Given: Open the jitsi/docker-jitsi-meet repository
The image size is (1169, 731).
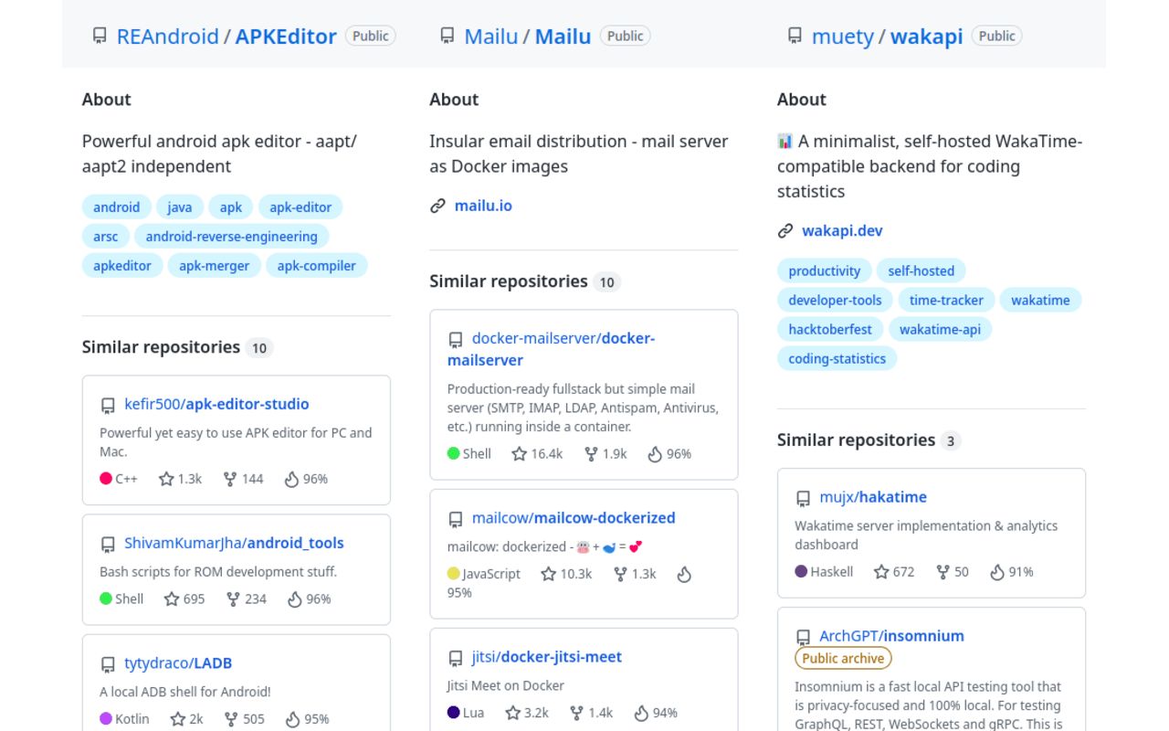Looking at the screenshot, I should [x=544, y=656].
